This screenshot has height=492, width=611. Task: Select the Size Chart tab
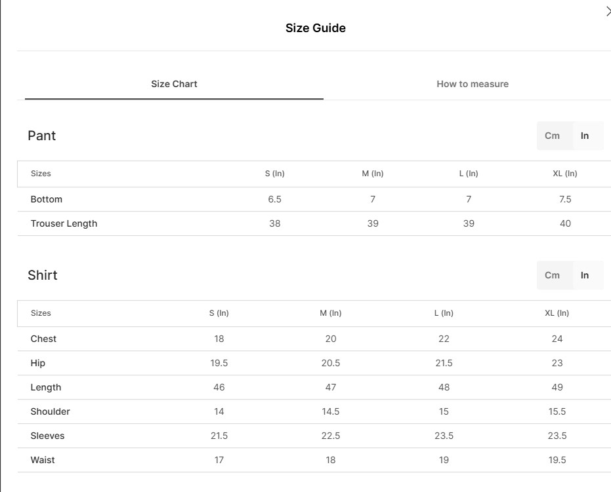174,84
